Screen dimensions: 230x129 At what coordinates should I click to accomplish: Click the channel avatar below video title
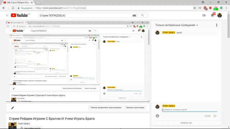[x=13, y=126]
